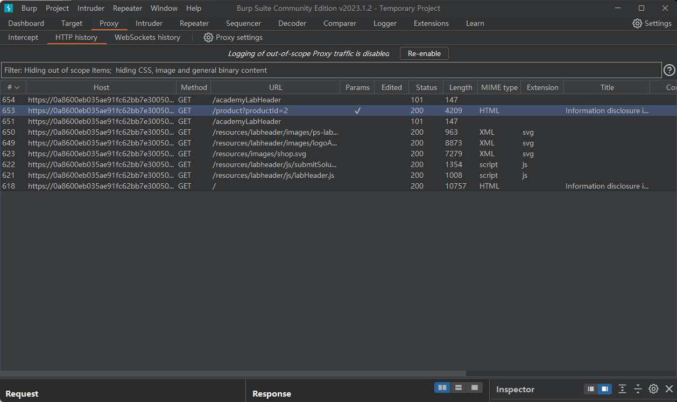
Task: Select row 653 /product?productId=2
Action: (338, 110)
